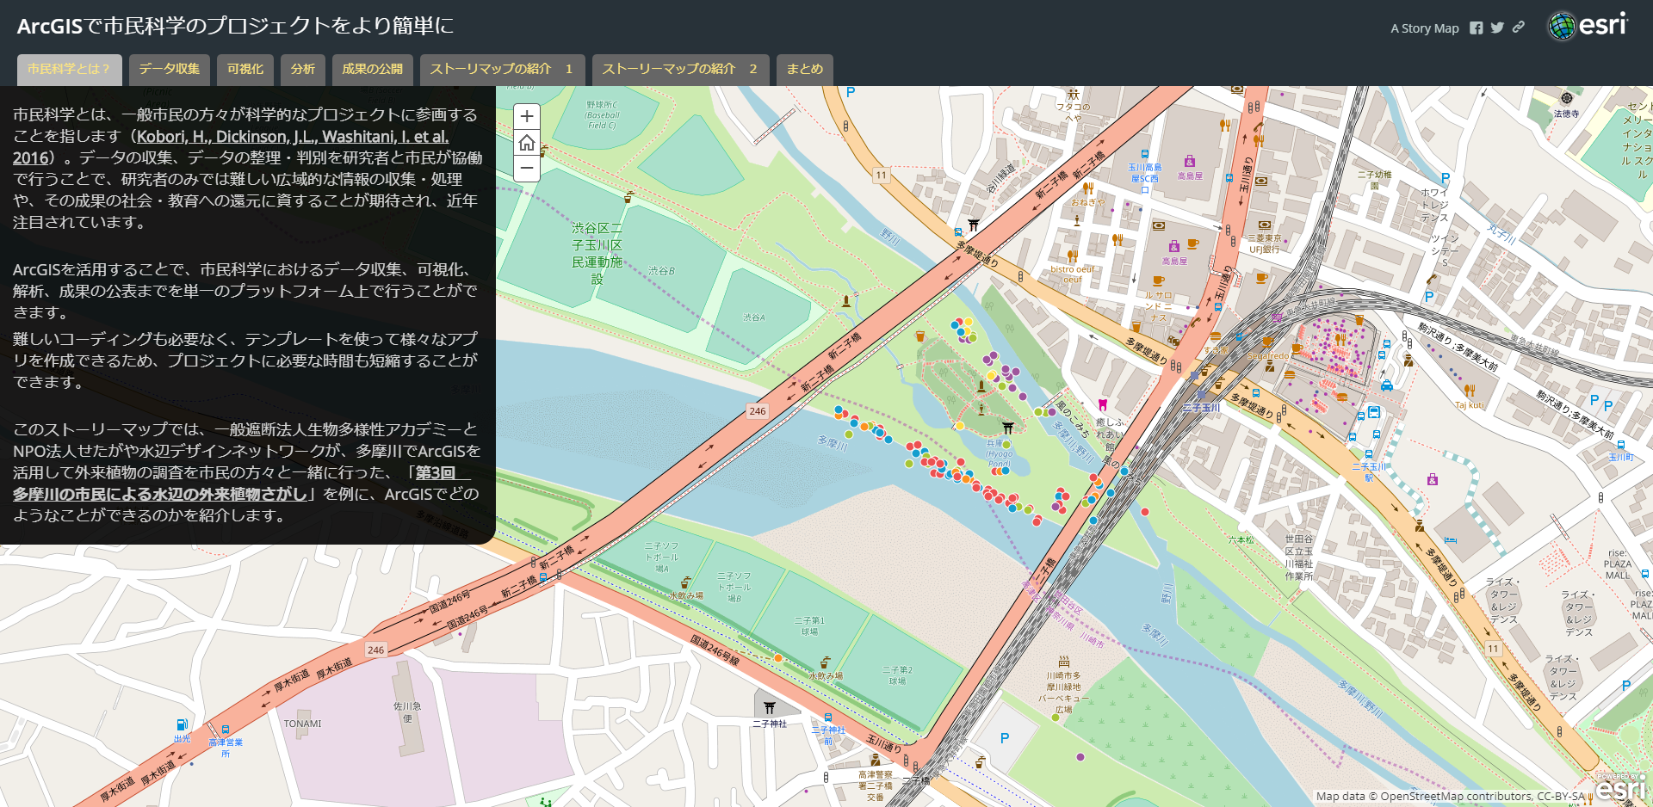This screenshot has width=1653, height=807.
Task: Click rise PLAZA MALL label
Action: click(1618, 564)
